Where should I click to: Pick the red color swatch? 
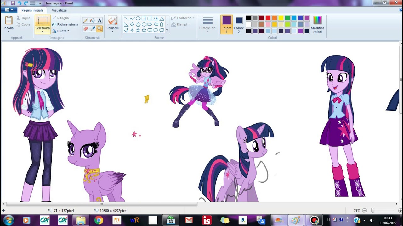click(x=268, y=18)
